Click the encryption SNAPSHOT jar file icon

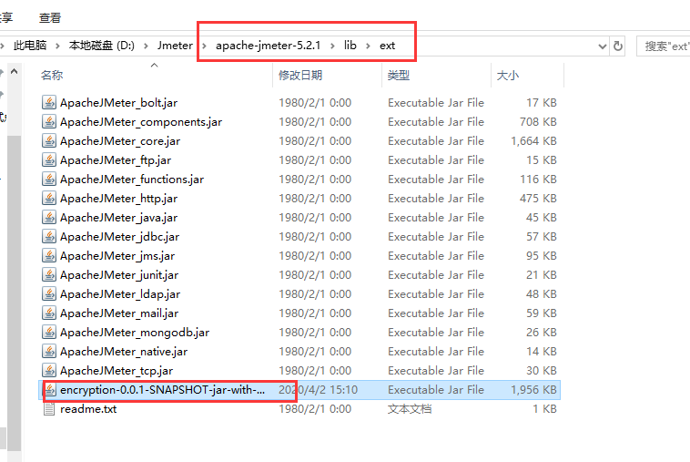point(49,390)
